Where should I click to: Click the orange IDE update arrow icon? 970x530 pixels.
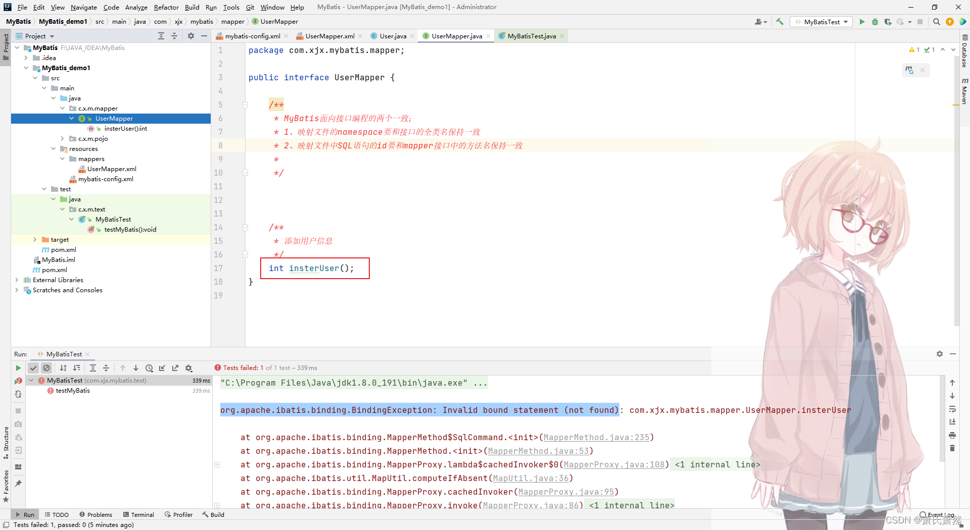tap(949, 22)
